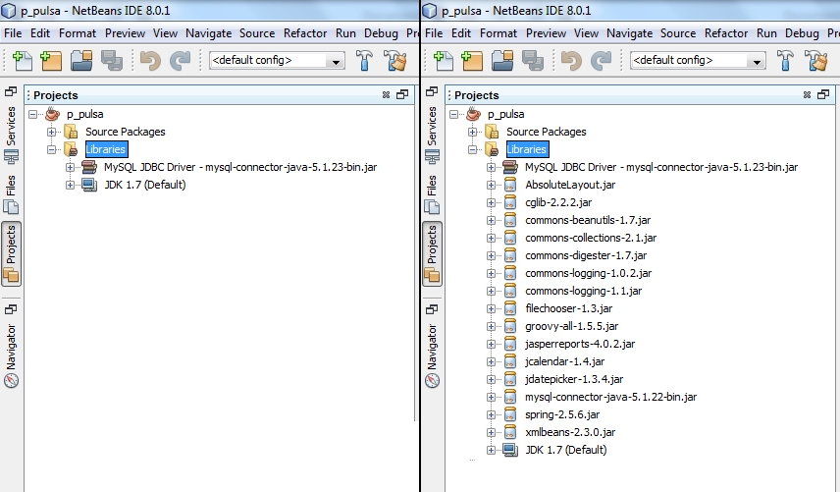
Task: Open Services side tab in left window
Action: [11, 135]
